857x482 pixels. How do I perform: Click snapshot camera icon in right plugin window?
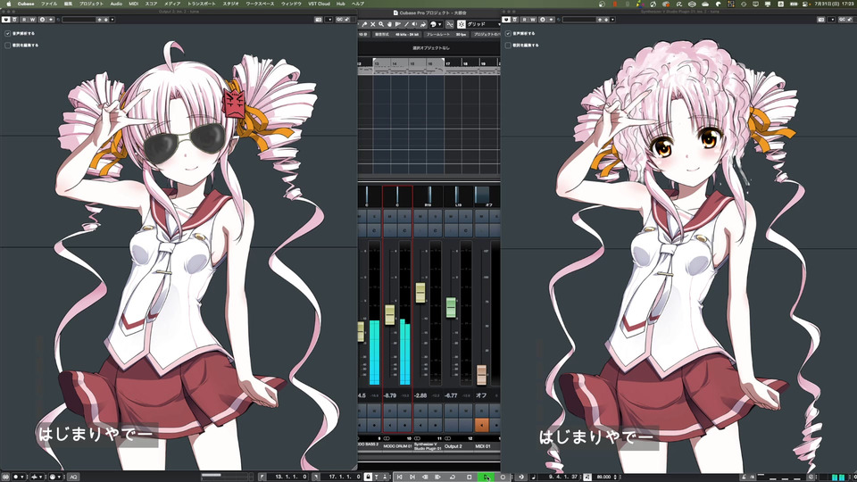821,20
